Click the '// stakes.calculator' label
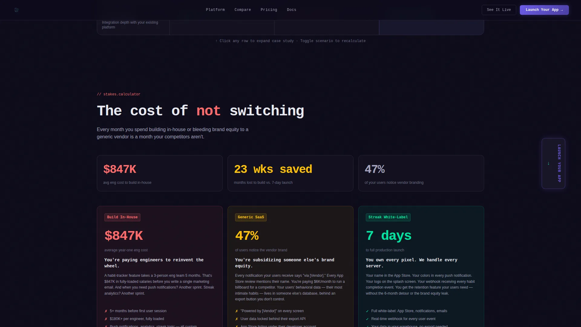 (x=118, y=94)
